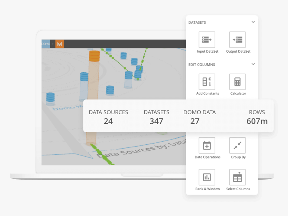Click the DOMO DATA stat heading
This screenshot has width=288, height=216.
click(x=200, y=112)
